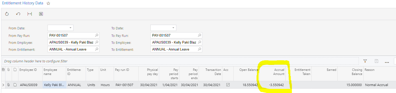Viewport: 396px width, 93px height.
Task: Select the 1/04/2021 pay period starts cell
Action: pyautogui.click(x=169, y=85)
